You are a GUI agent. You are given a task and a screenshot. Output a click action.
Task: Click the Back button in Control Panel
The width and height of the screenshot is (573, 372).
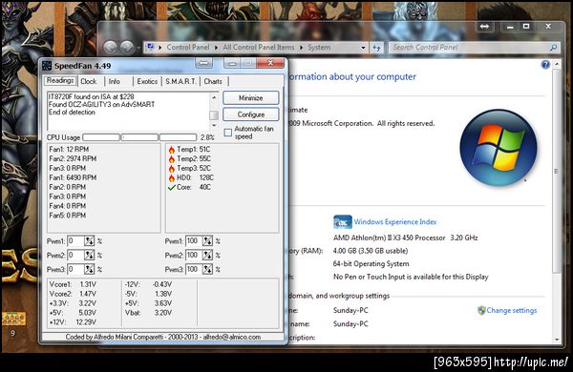coord(111,47)
